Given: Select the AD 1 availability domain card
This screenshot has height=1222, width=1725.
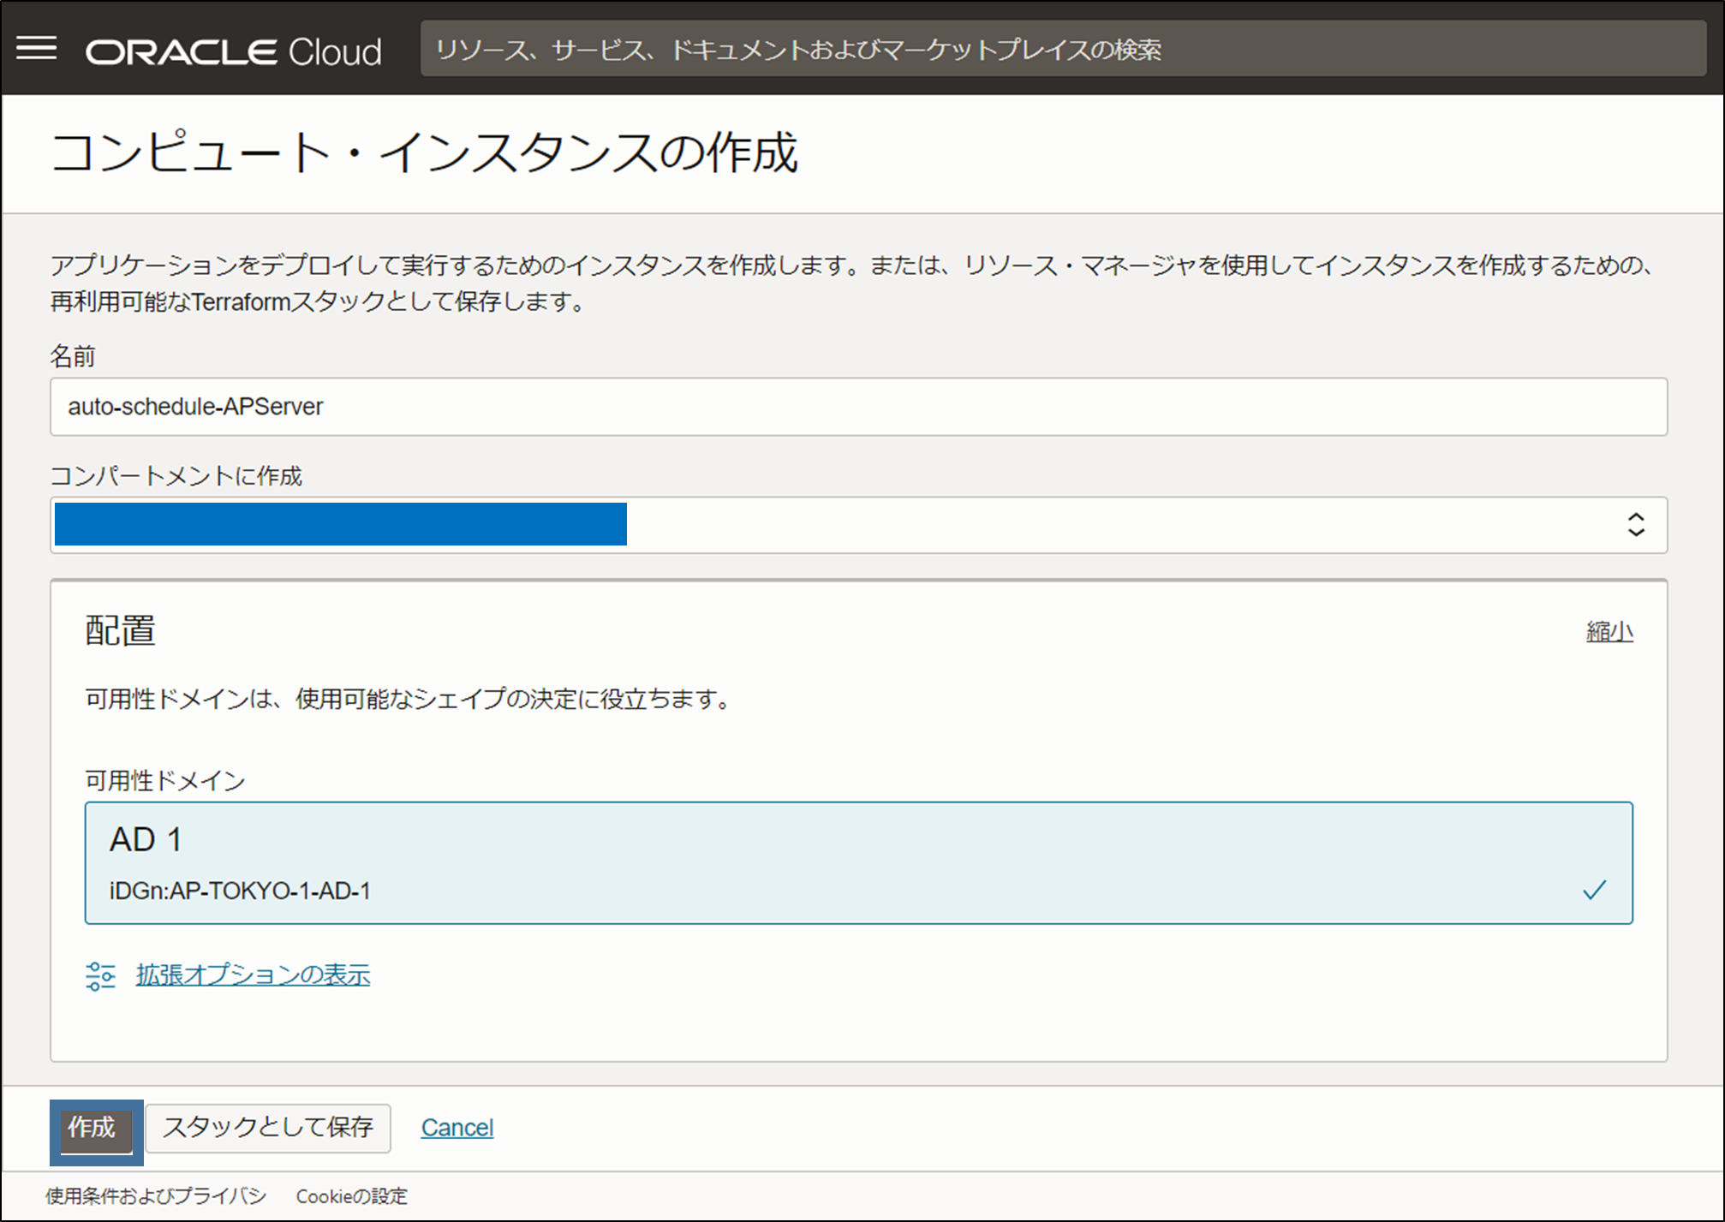Looking at the screenshot, I should 857,862.
